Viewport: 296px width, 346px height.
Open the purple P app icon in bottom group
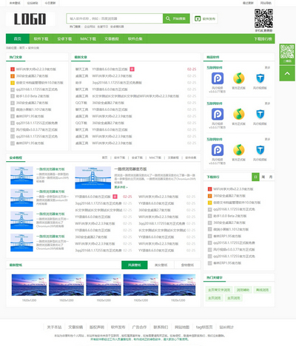point(218,150)
